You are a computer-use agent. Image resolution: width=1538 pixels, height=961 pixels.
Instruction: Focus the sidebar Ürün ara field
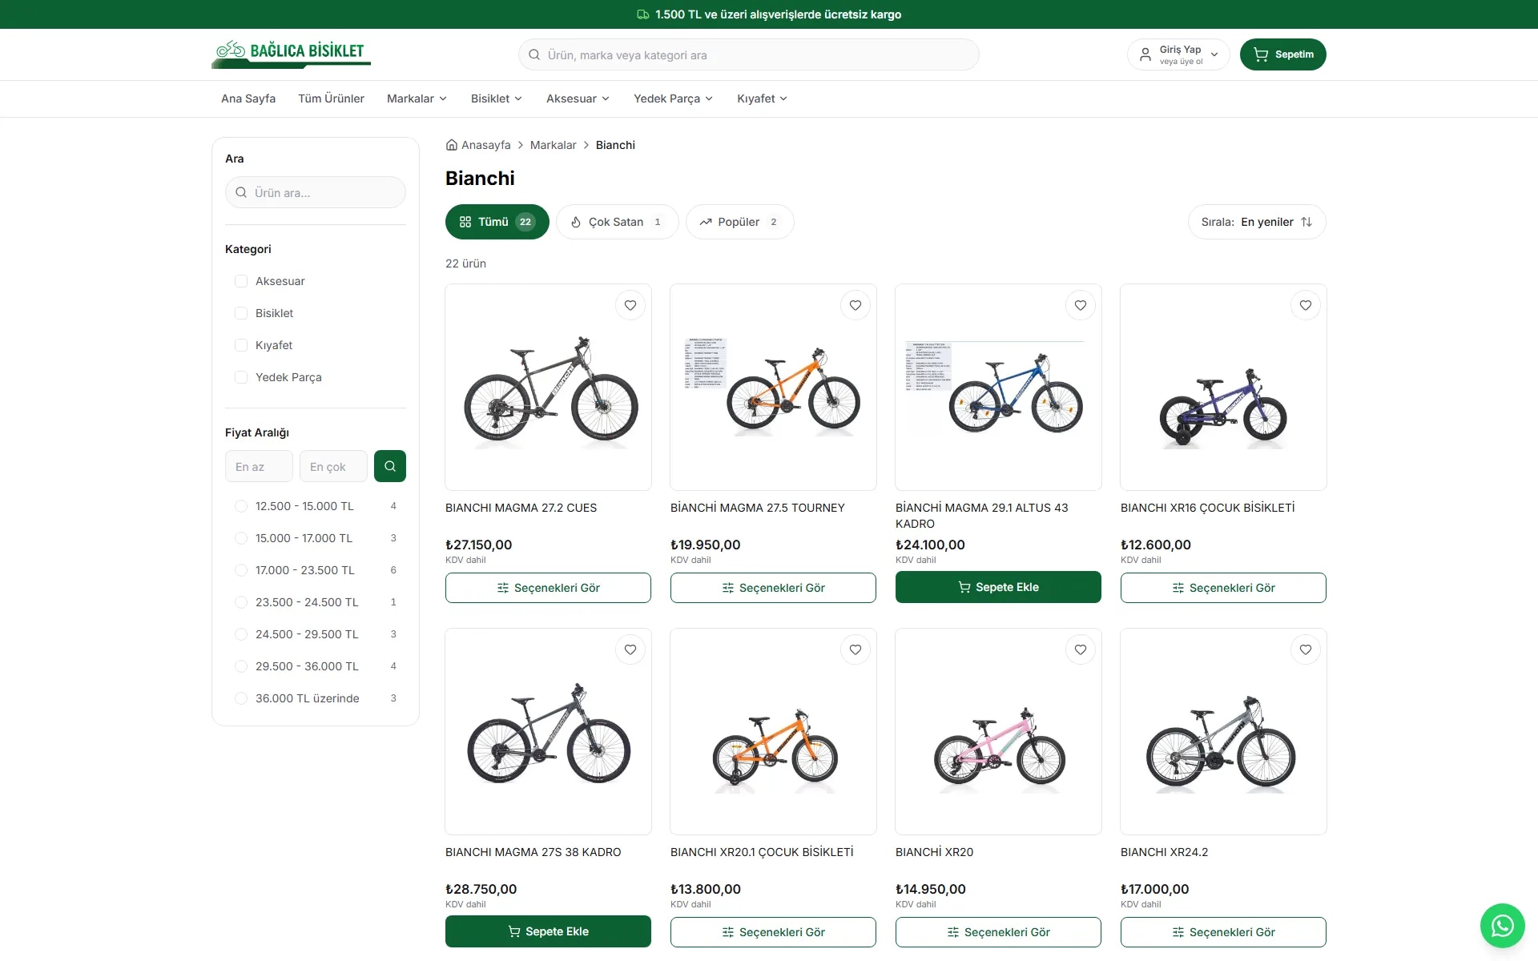(316, 192)
